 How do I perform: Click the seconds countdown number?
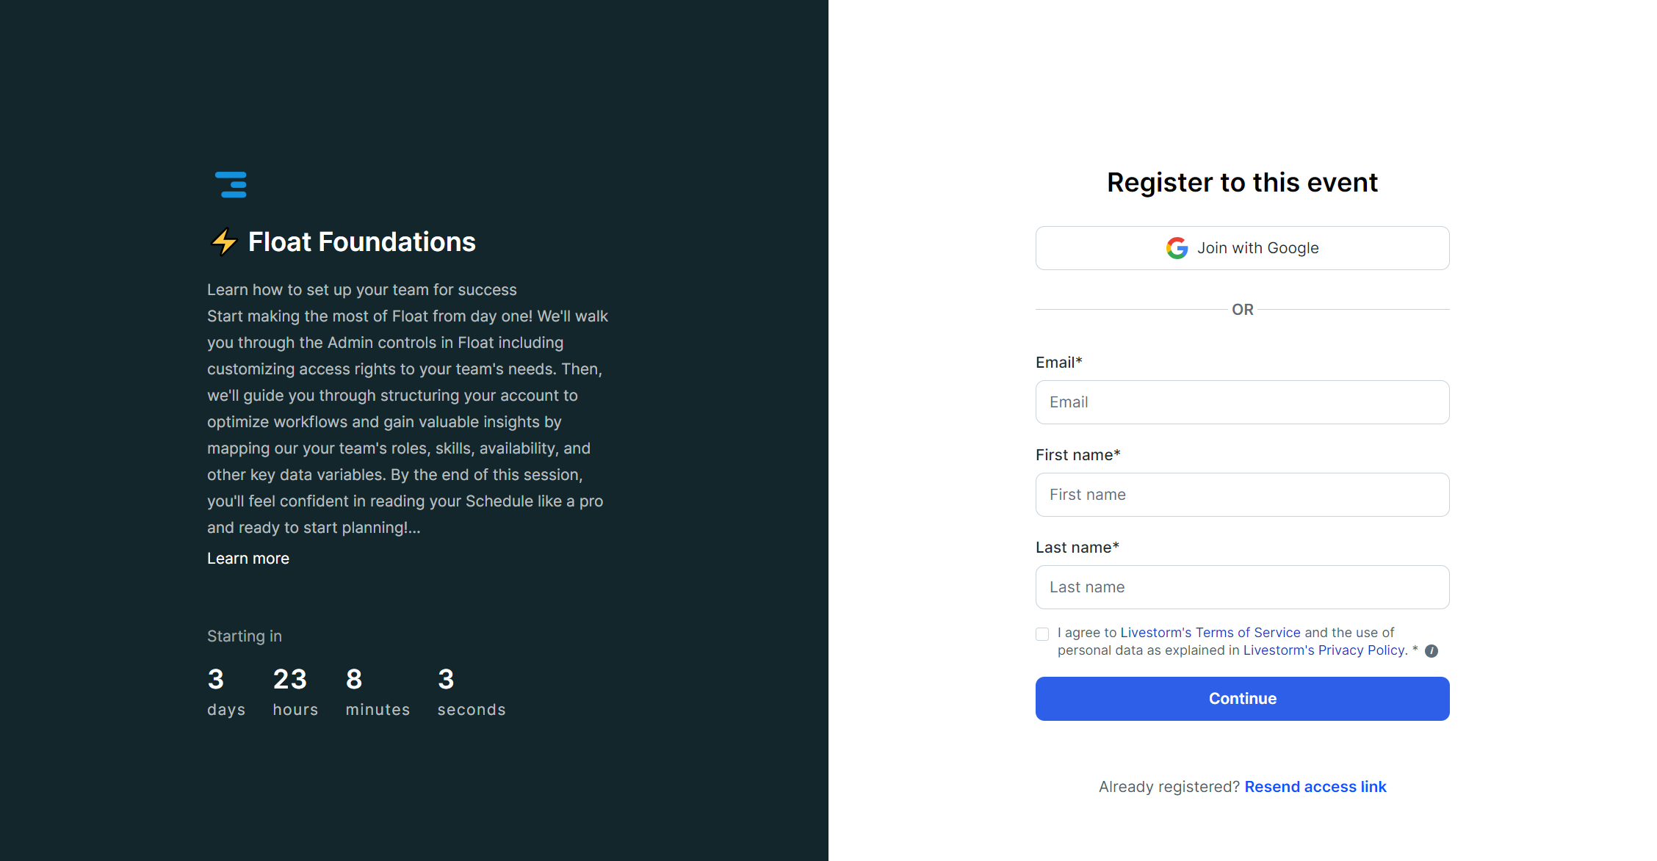coord(446,680)
